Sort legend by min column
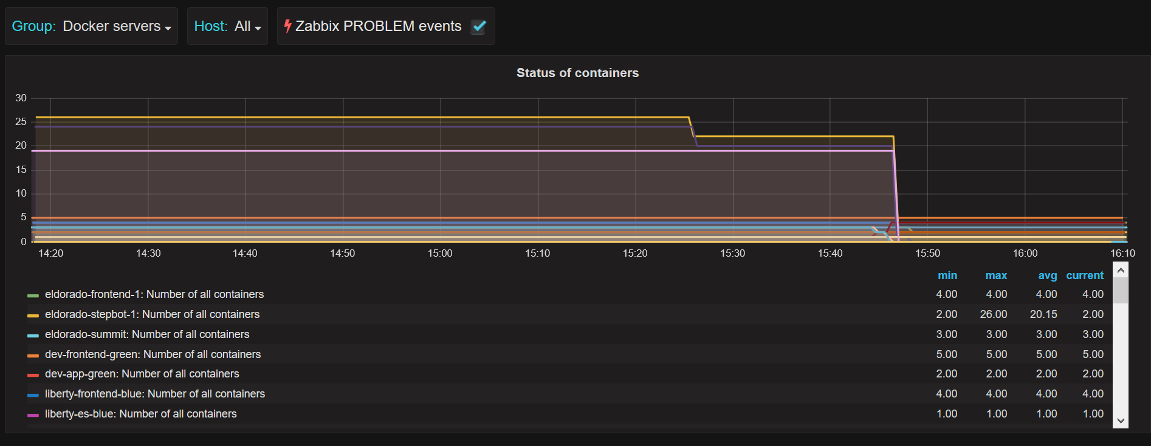 [x=947, y=275]
